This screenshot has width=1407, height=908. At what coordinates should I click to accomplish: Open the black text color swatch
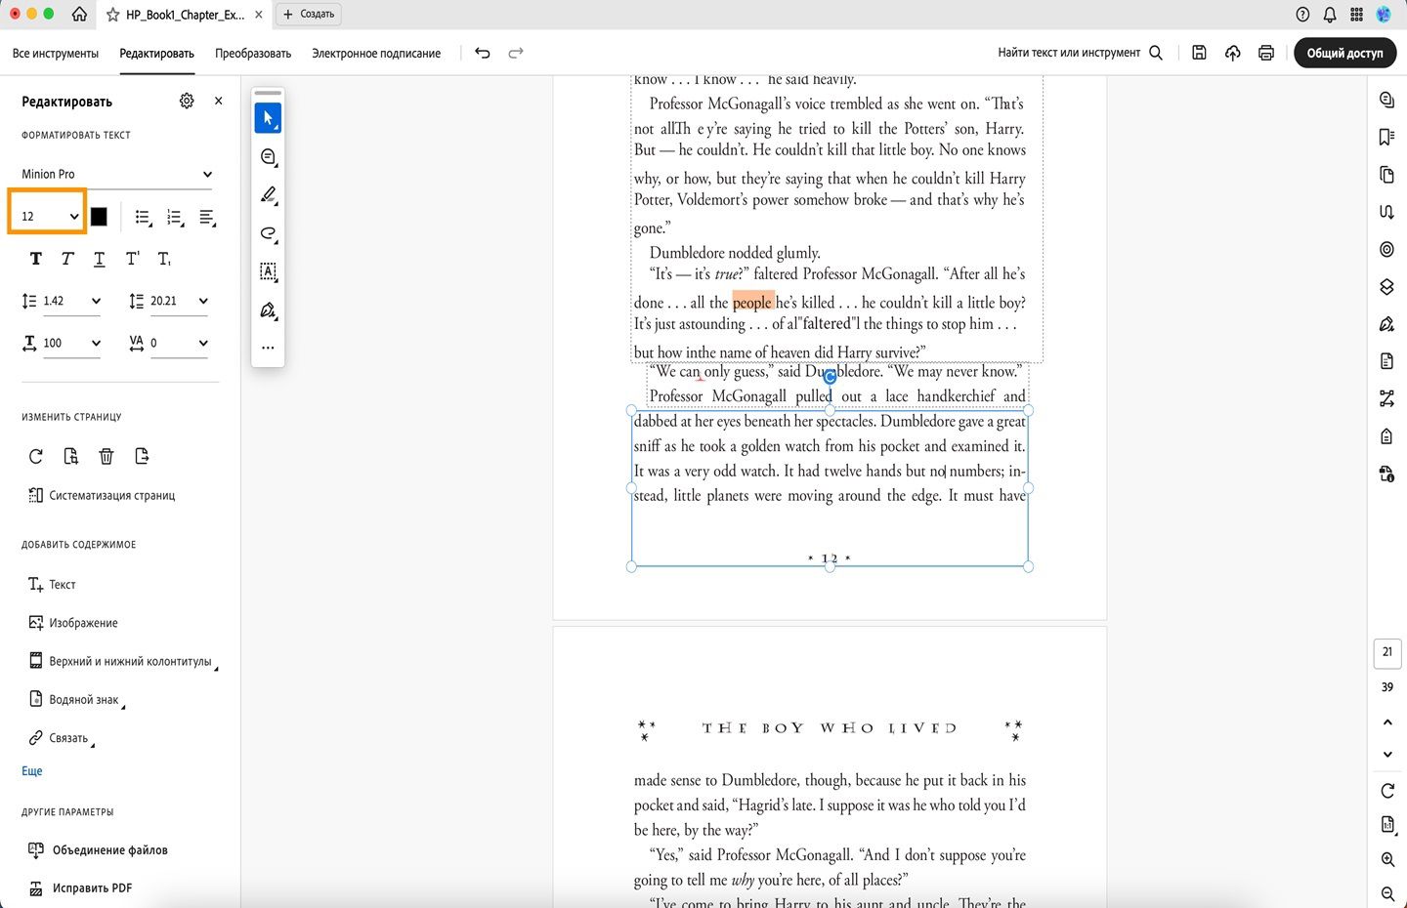[x=99, y=217]
